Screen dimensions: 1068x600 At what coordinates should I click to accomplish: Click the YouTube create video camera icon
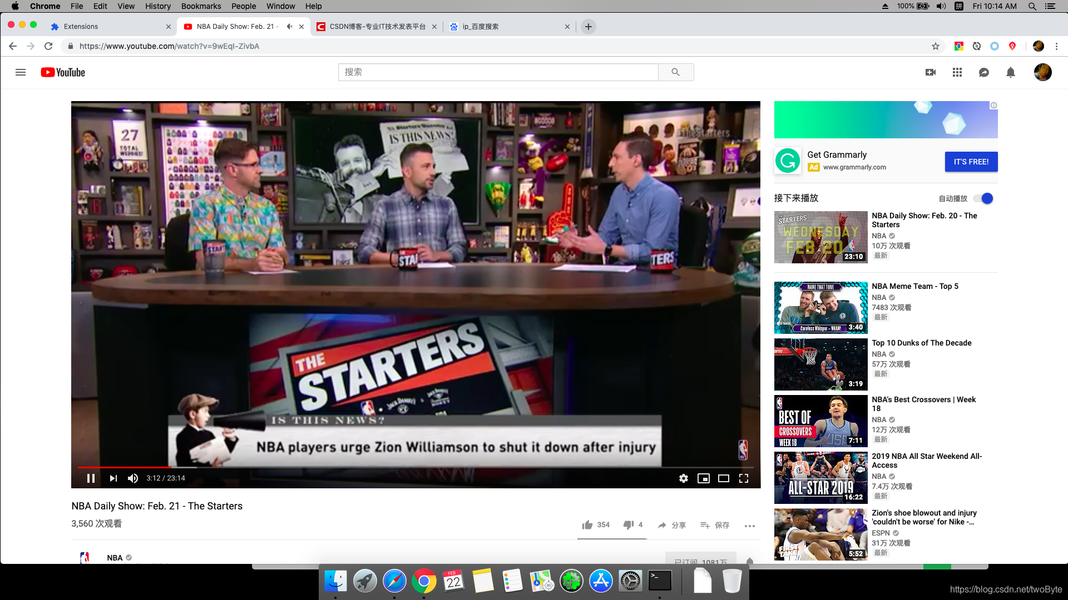930,72
